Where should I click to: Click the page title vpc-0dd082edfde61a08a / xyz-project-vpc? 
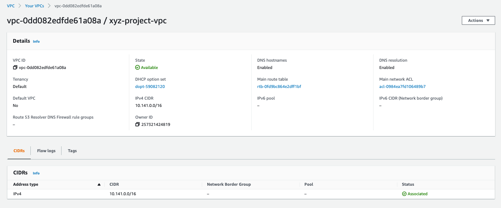pyautogui.click(x=87, y=21)
